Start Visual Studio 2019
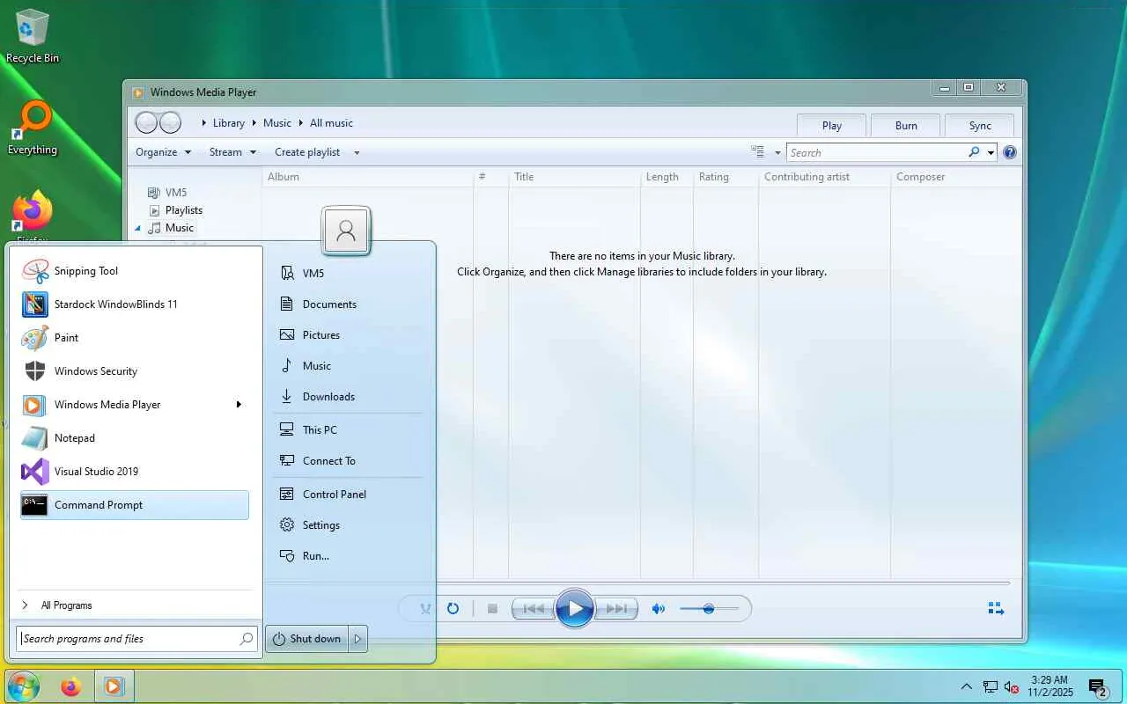The image size is (1127, 704). click(x=135, y=472)
